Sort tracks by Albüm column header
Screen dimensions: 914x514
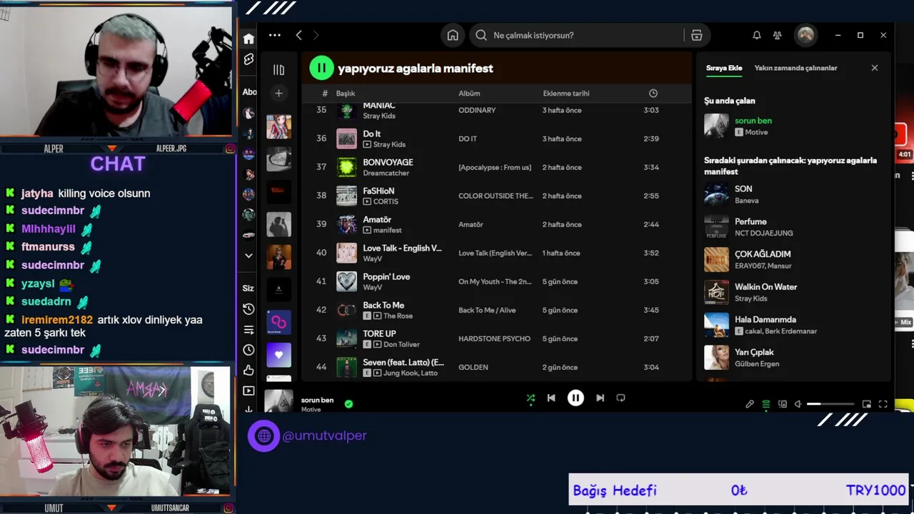[469, 94]
